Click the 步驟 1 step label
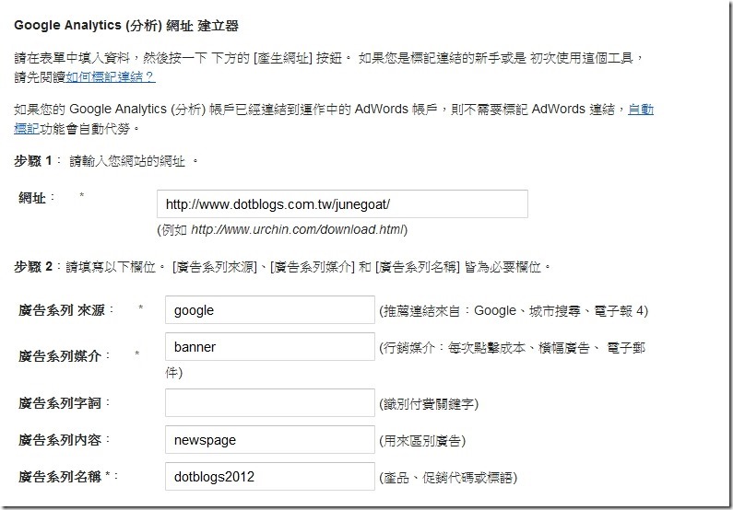 pos(32,161)
